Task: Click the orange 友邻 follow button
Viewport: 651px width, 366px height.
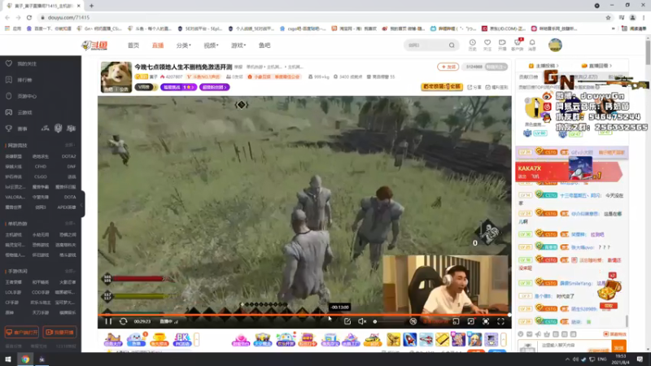Action: [x=448, y=67]
